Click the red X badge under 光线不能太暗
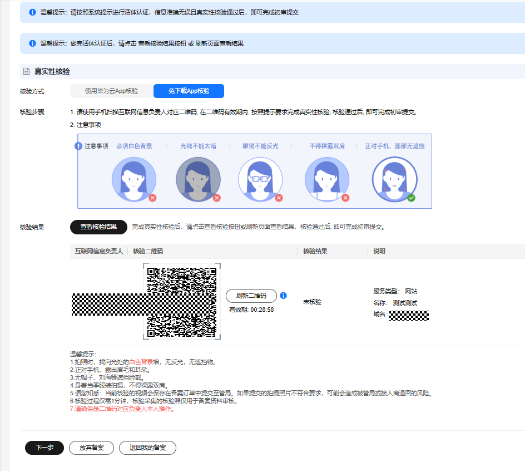 (217, 198)
